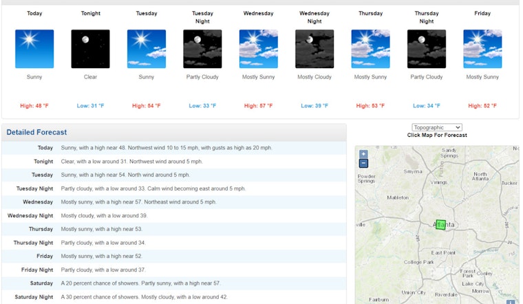Click the 'Mostly Cloudy' label under Wednesday Night
This screenshot has height=304, width=523.
314,77
